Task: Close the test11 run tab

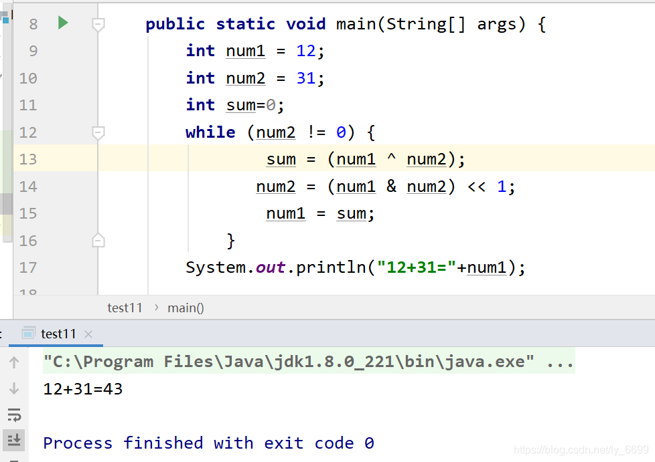Action: 88,334
